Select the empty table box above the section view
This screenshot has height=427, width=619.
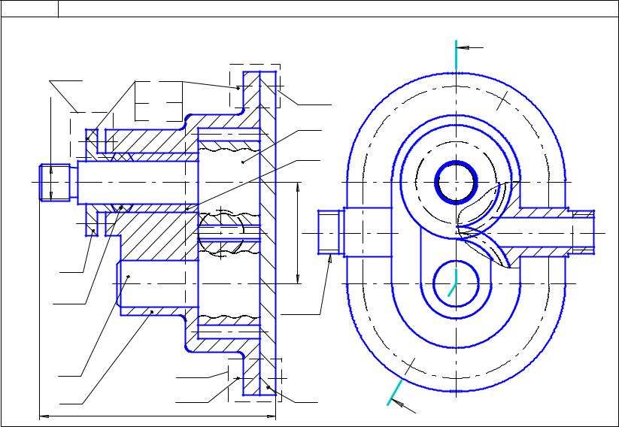(x=159, y=101)
